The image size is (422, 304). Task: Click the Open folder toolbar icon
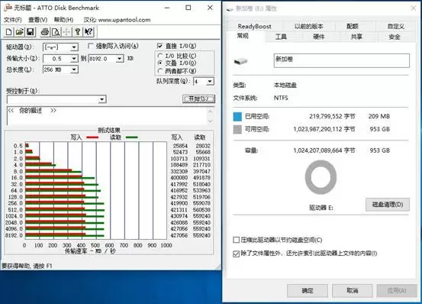[19, 32]
